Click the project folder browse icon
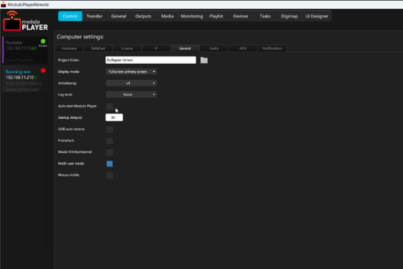The image size is (403, 269). (204, 60)
